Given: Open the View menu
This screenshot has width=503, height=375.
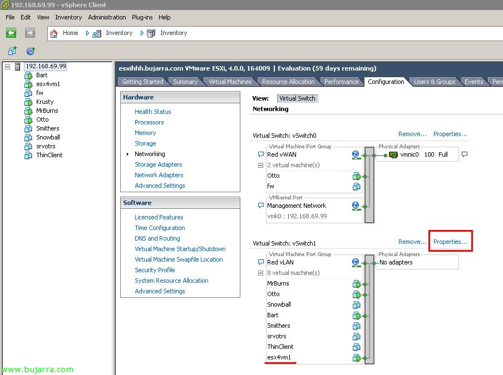Looking at the screenshot, I should [43, 17].
